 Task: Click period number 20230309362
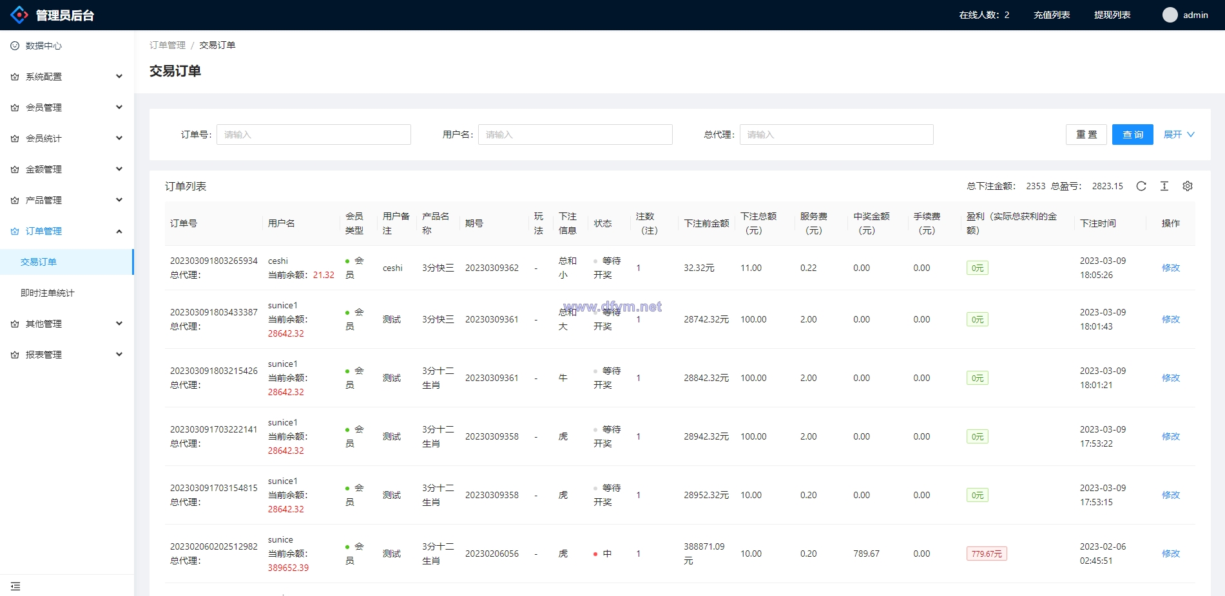tap(492, 268)
